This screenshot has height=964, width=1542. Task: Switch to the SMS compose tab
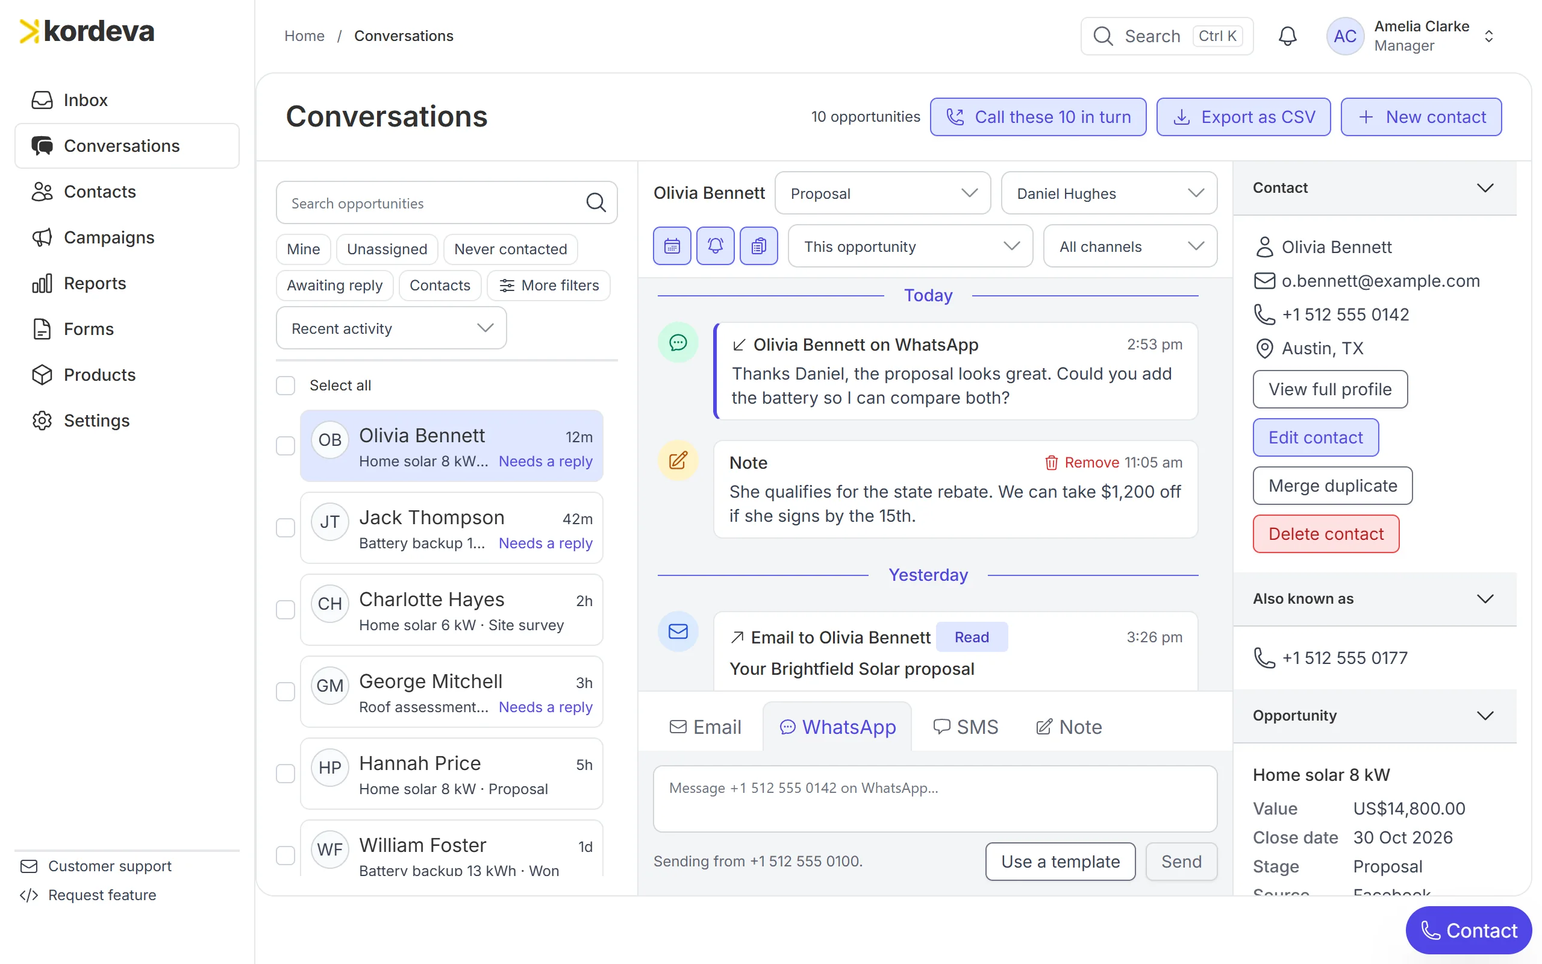[x=966, y=727]
